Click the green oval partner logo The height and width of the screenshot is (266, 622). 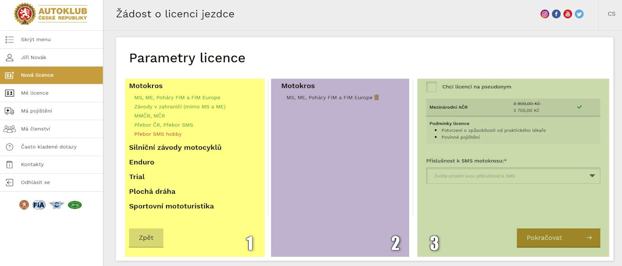[x=75, y=205]
